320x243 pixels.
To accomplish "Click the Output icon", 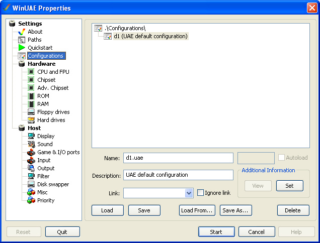I will pos(31,168).
